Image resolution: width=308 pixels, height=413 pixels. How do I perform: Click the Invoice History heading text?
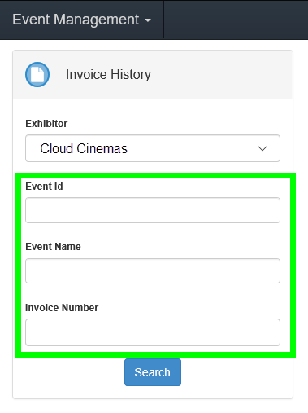[x=108, y=74]
